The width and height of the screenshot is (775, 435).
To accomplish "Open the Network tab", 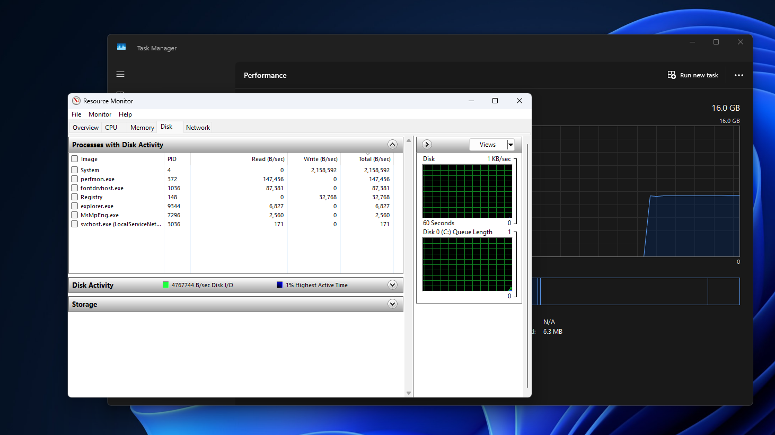I will pos(198,128).
